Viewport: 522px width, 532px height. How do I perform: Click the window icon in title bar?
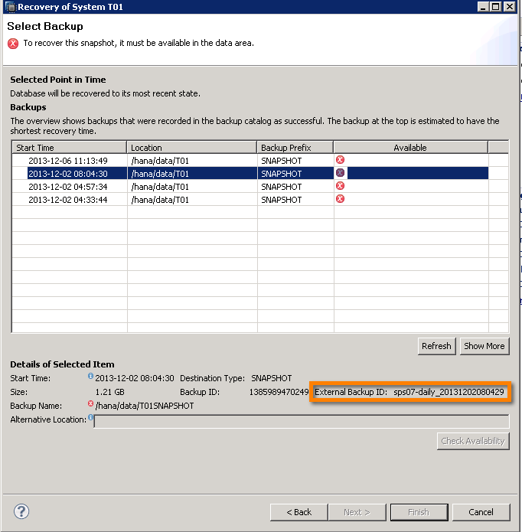[11, 7]
